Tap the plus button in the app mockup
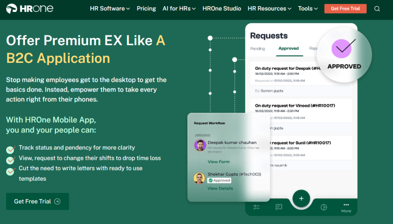This screenshot has width=393, height=224. click(x=301, y=198)
